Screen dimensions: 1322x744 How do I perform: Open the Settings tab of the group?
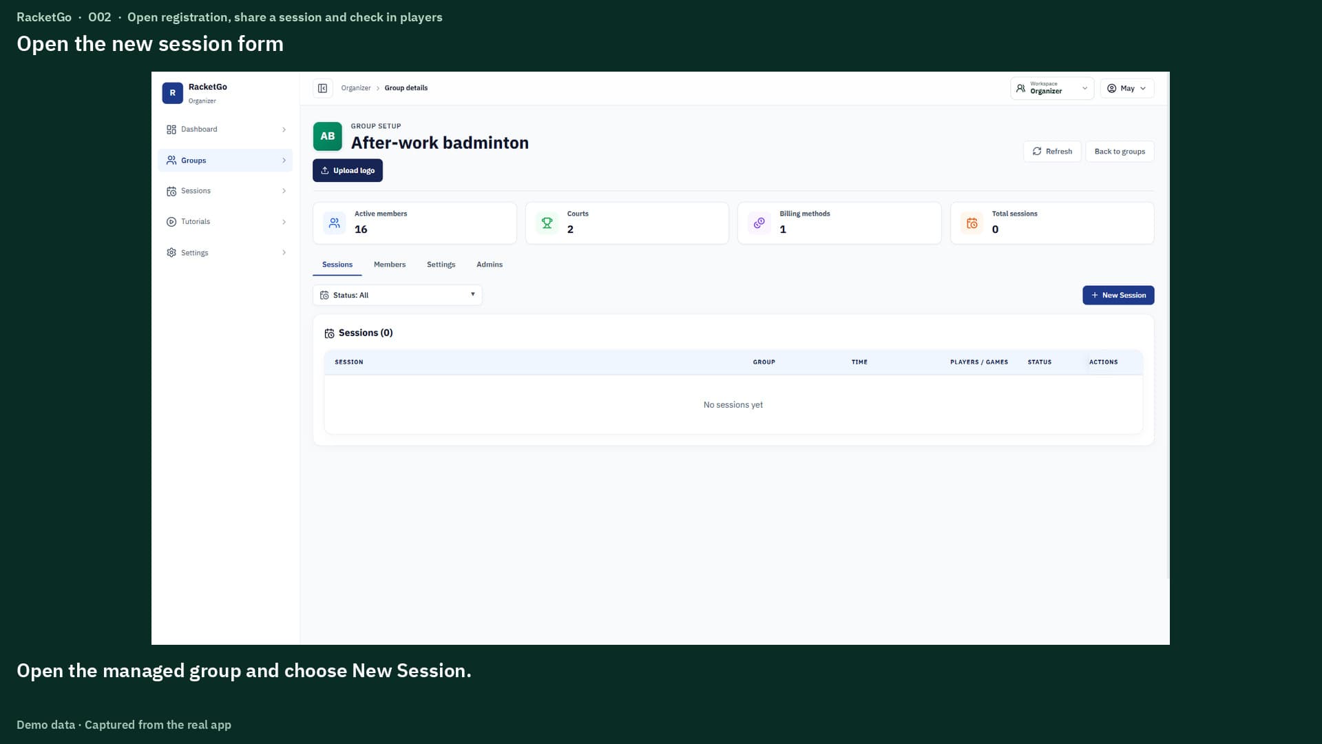click(441, 265)
